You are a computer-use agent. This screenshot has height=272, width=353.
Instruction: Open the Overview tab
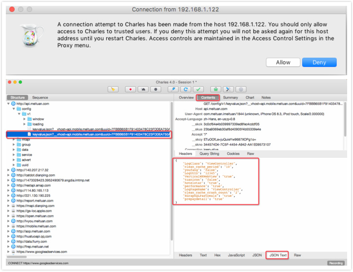click(186, 98)
